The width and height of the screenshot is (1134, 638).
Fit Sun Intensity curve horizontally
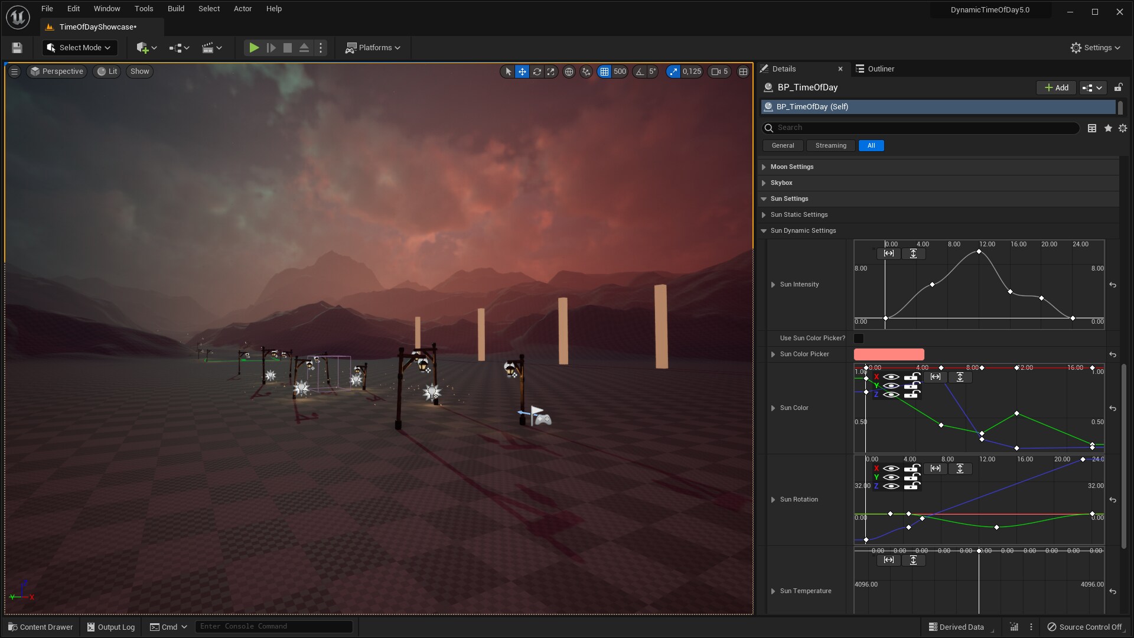click(x=889, y=253)
